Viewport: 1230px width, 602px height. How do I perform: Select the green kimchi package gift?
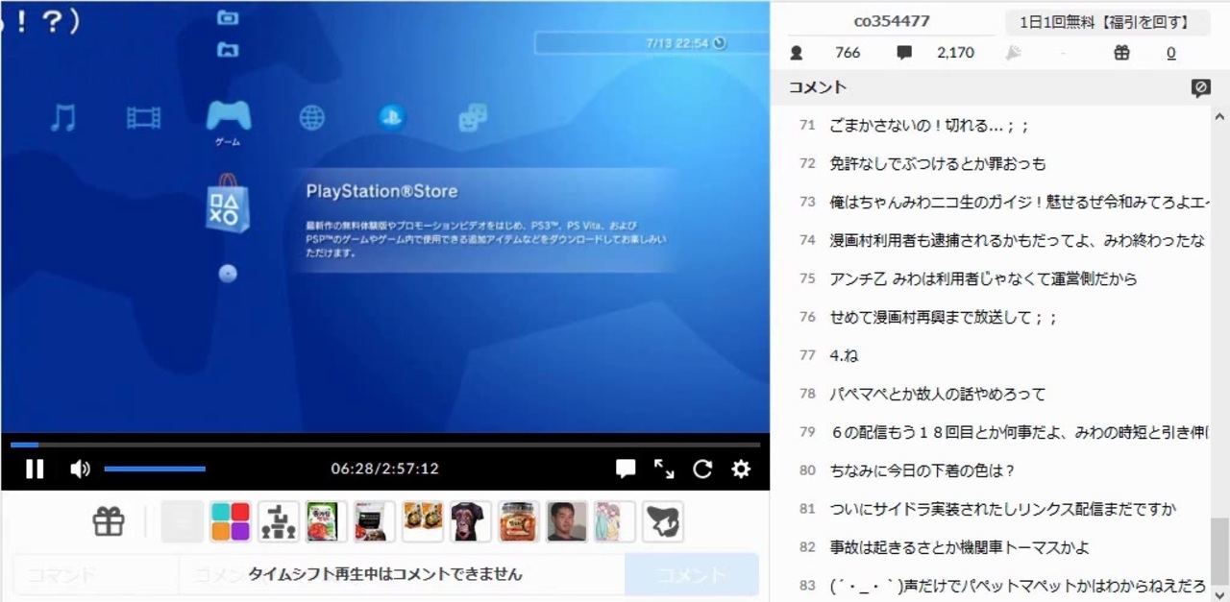tap(326, 521)
